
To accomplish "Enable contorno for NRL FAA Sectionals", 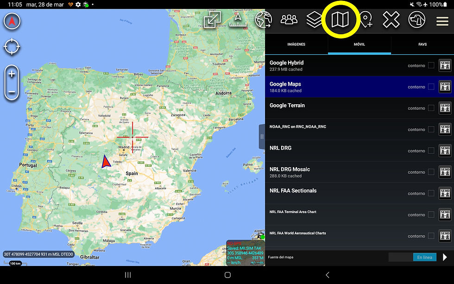I will click(431, 193).
